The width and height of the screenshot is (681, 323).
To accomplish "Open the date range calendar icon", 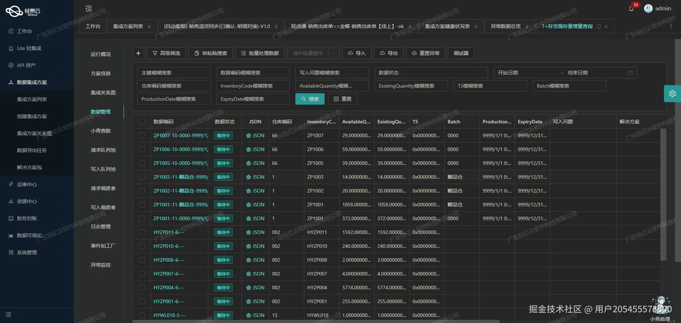I will point(630,73).
